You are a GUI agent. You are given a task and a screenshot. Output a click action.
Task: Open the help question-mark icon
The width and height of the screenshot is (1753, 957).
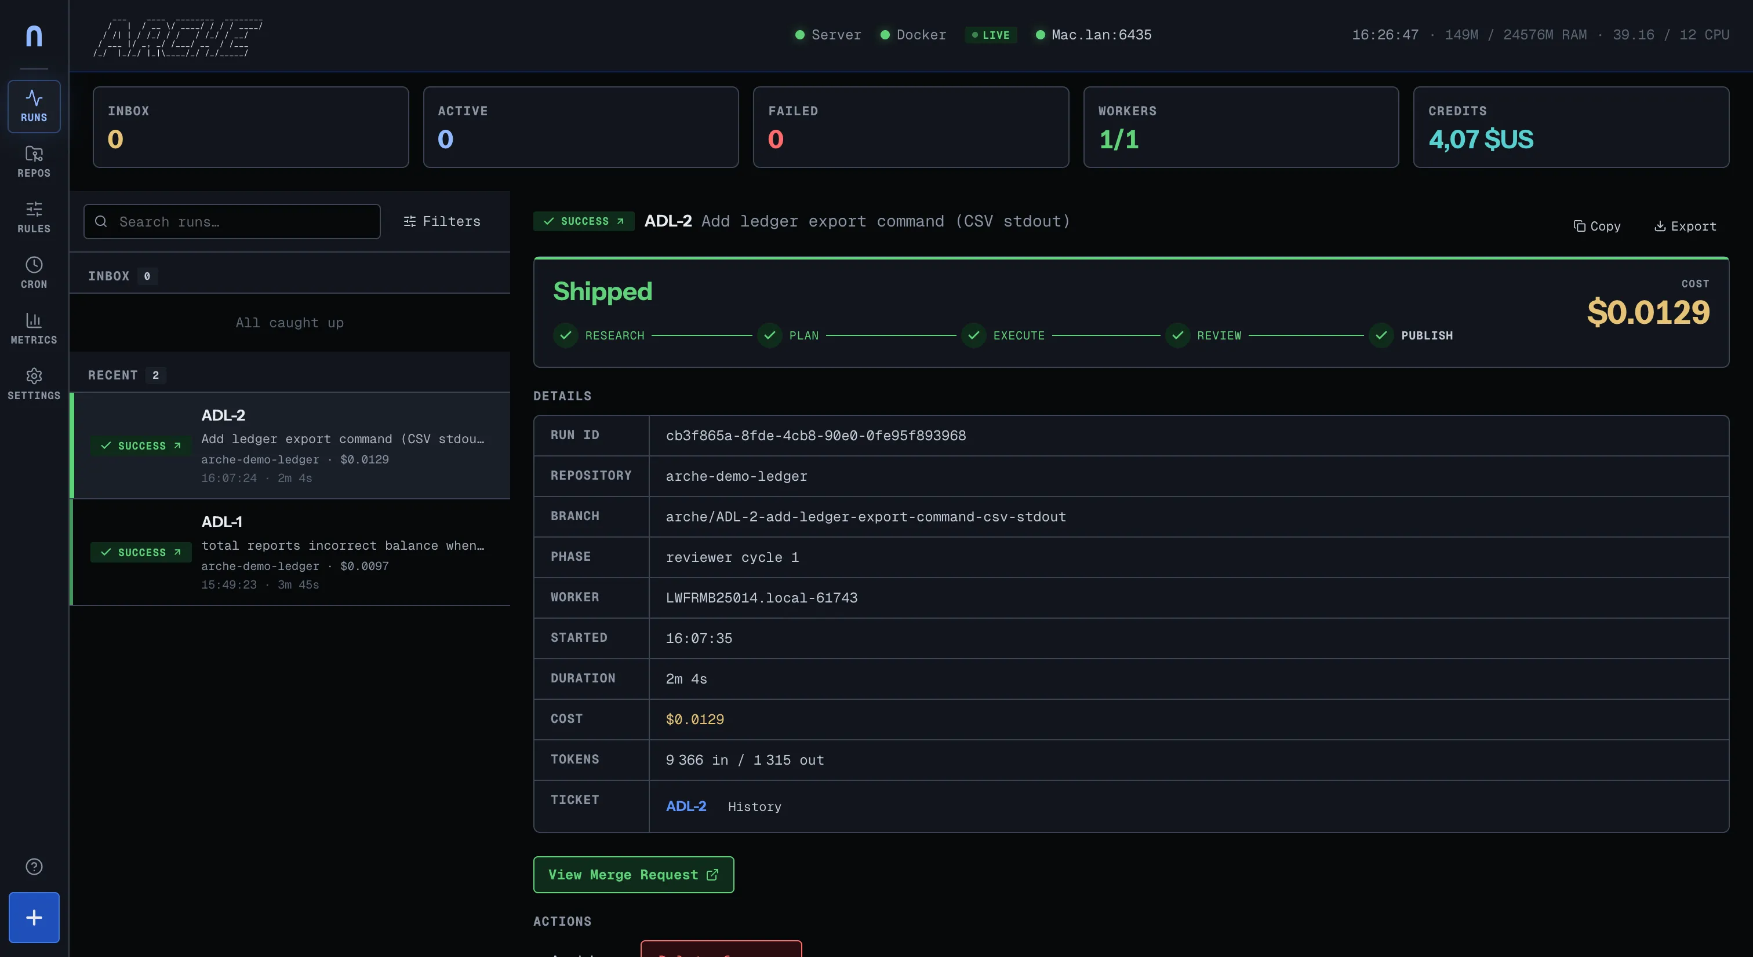(x=34, y=867)
